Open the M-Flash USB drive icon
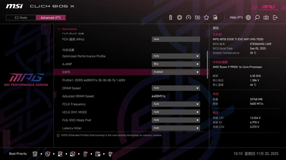 [x=171, y=17]
